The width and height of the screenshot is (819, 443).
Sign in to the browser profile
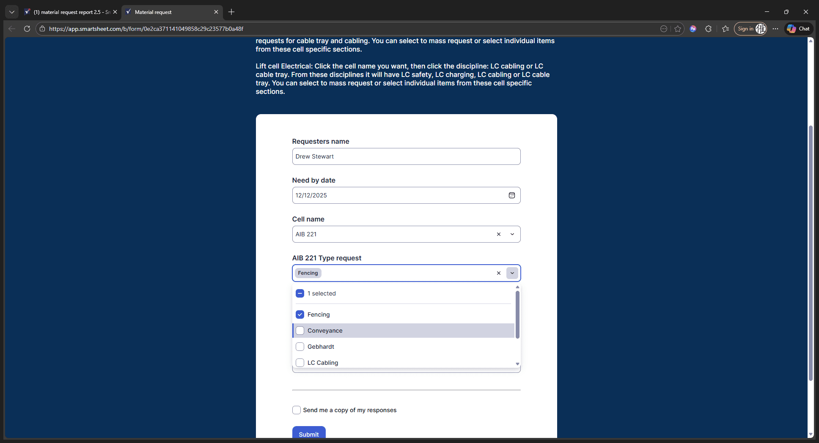tap(750, 29)
